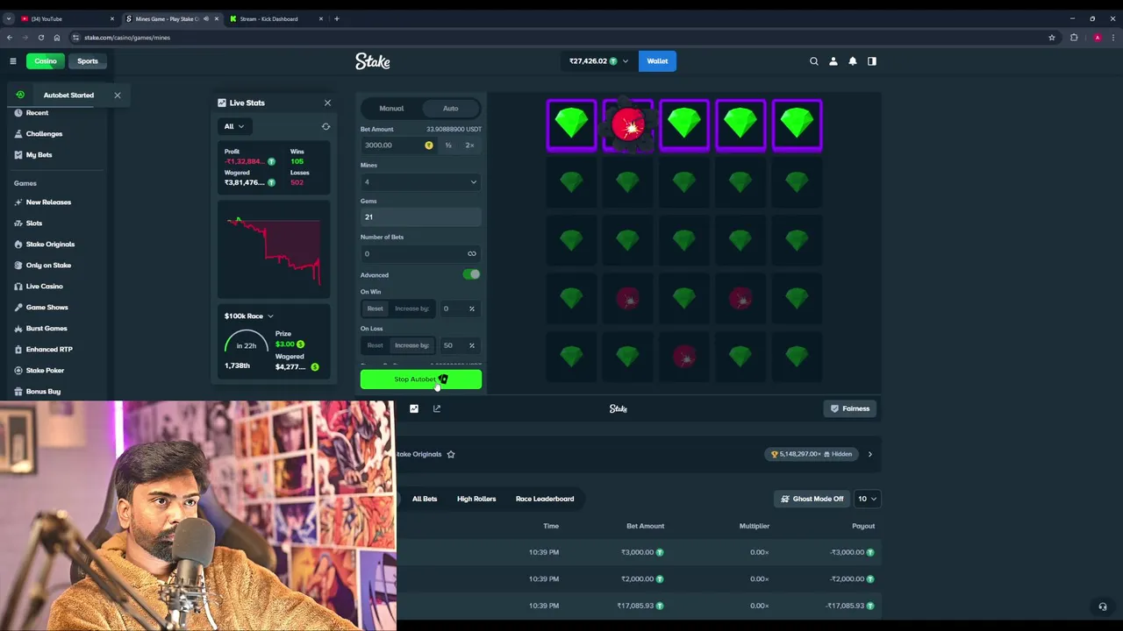
Task: Open the Mines count dropdown
Action: point(421,182)
